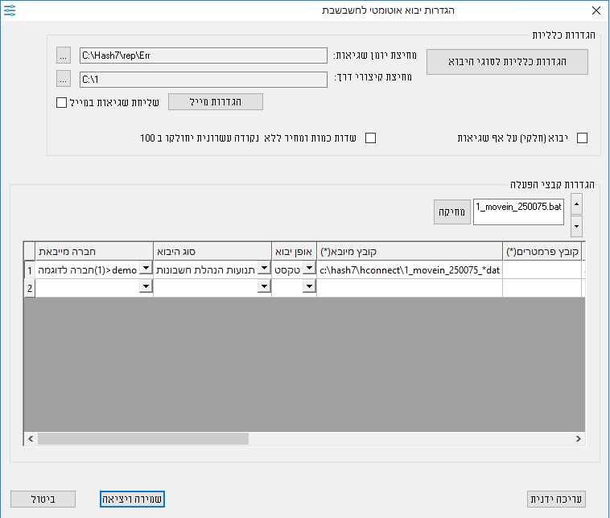Open import mode dropdown showing טקסט
This screenshot has height=518, width=610.
(309, 268)
